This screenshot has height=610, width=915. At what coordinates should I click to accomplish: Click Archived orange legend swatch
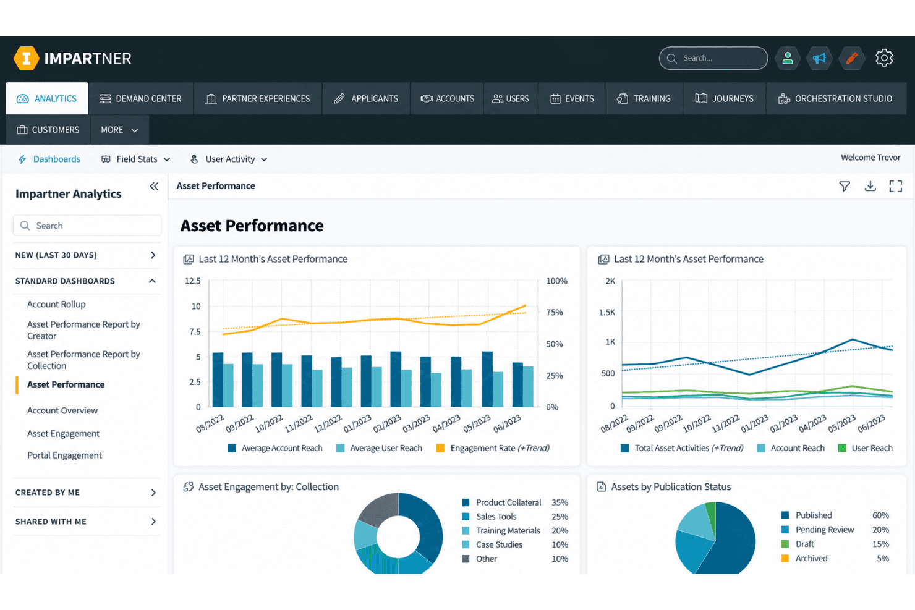coord(785,558)
